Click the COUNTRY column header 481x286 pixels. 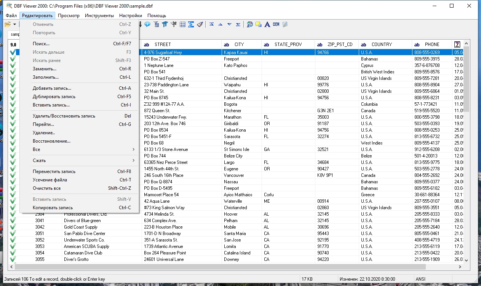(382, 44)
